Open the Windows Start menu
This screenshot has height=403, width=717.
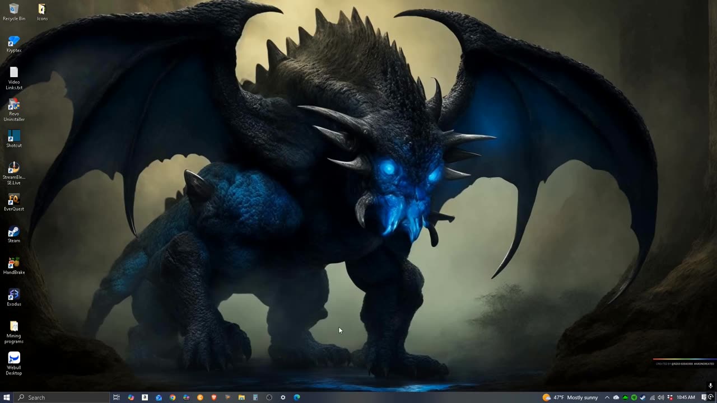(7, 397)
